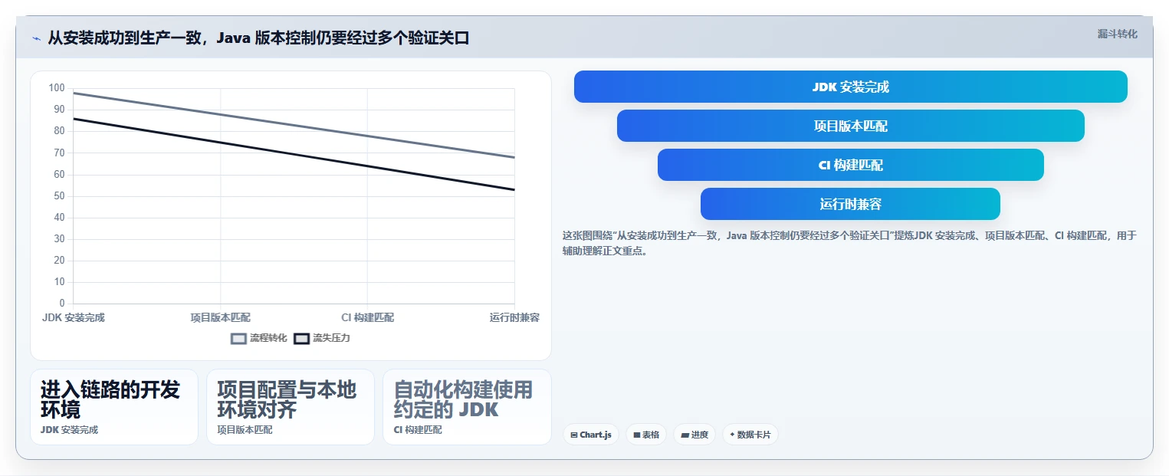Click the y-axis value 0

pos(62,304)
